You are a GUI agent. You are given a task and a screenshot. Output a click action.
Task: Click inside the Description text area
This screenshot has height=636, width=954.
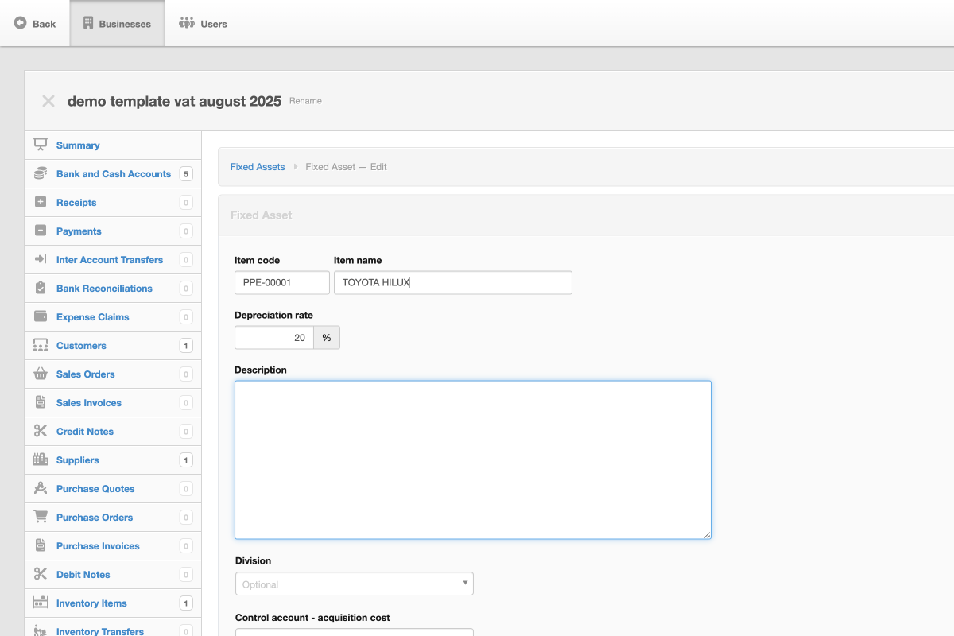click(x=472, y=460)
